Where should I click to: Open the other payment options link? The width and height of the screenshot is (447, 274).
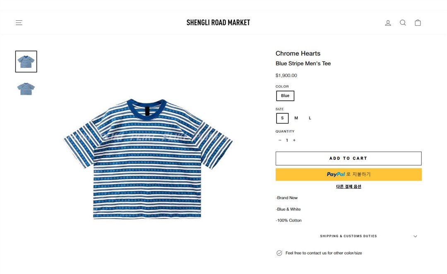(348, 186)
